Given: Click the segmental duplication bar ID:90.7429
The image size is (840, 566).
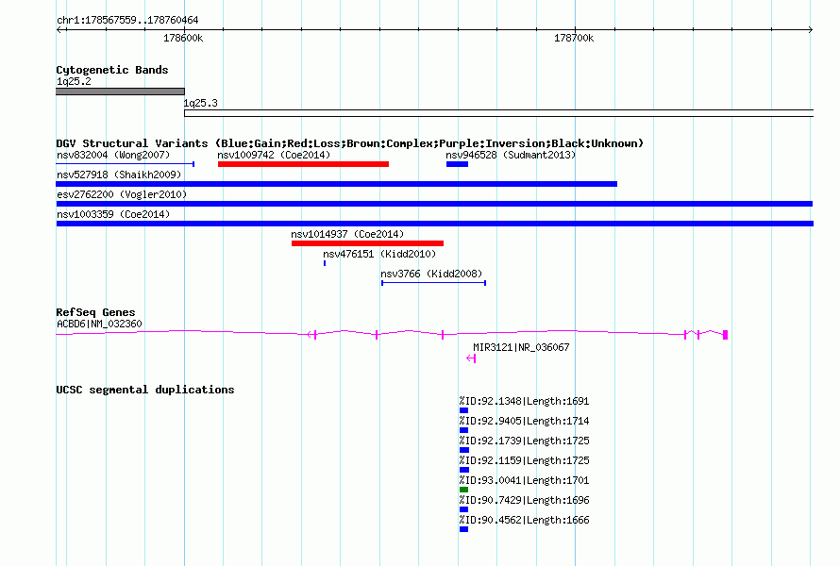Looking at the screenshot, I should coord(464,509).
